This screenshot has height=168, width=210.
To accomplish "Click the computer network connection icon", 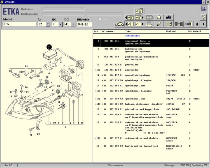I will coord(178,24).
